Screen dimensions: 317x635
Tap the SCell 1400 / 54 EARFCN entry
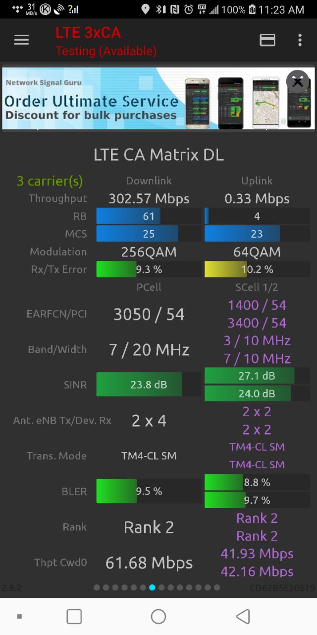[257, 305]
